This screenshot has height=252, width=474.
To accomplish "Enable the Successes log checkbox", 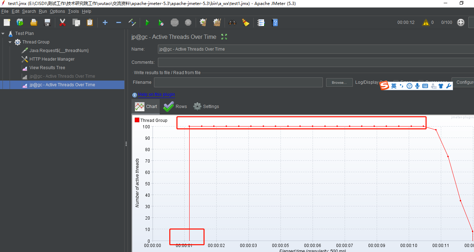I will pyautogui.click(x=422, y=81).
